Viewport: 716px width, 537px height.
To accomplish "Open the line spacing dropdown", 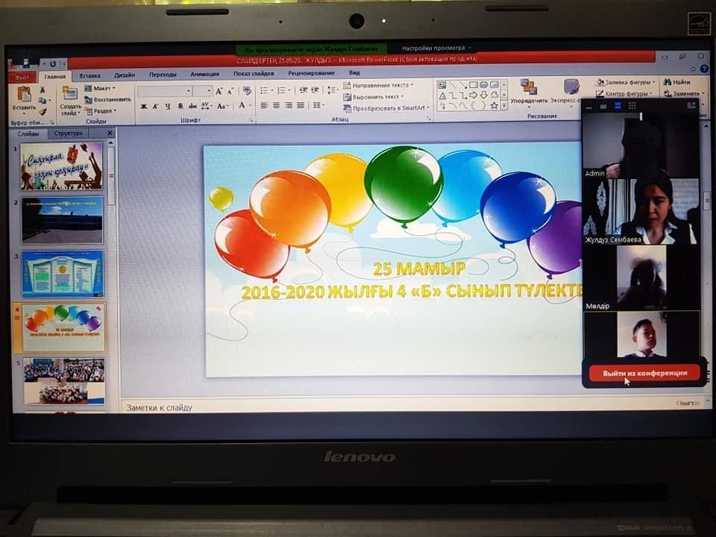I will tap(333, 90).
